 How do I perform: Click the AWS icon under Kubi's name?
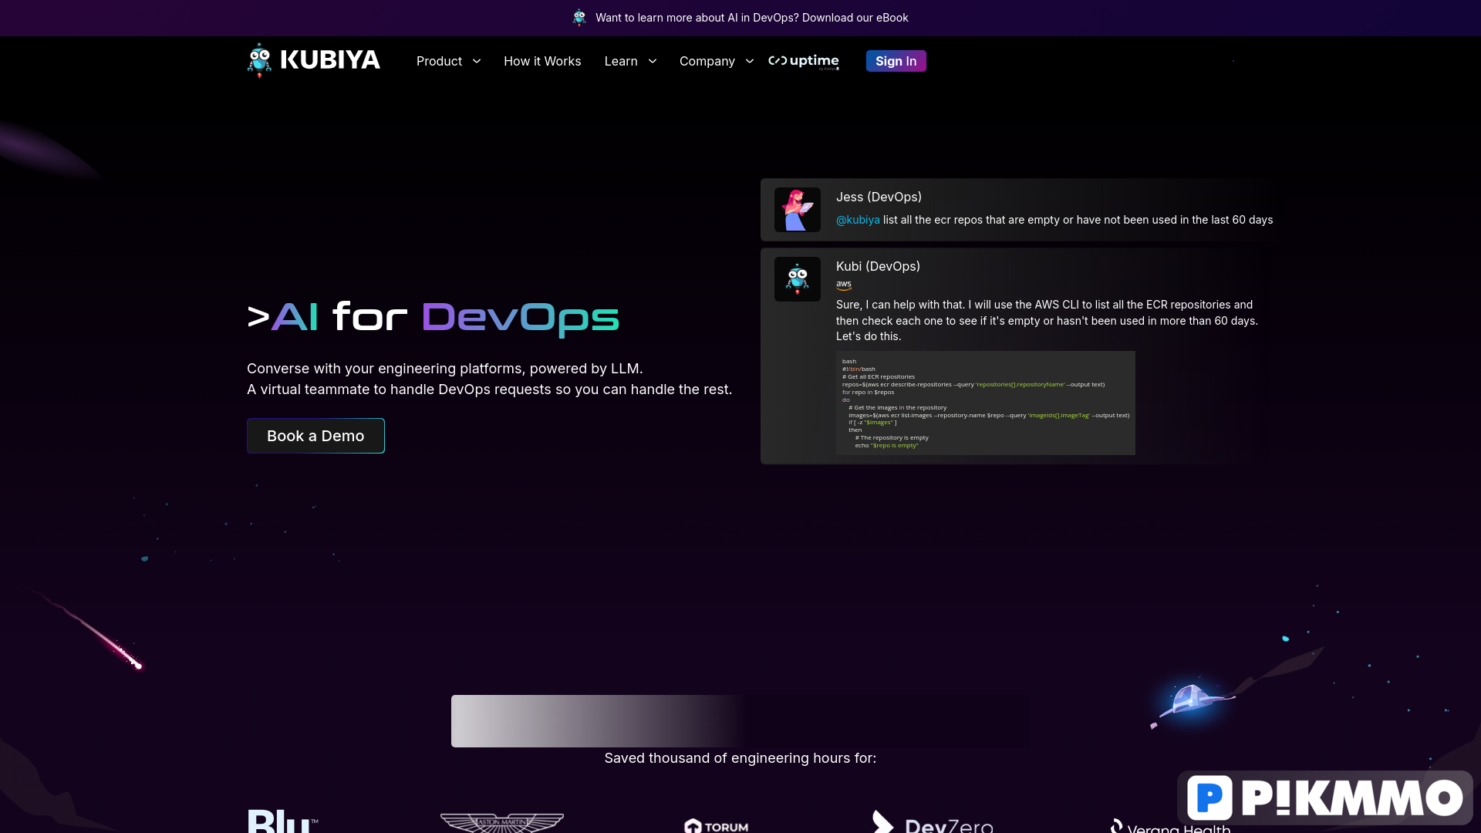844,285
